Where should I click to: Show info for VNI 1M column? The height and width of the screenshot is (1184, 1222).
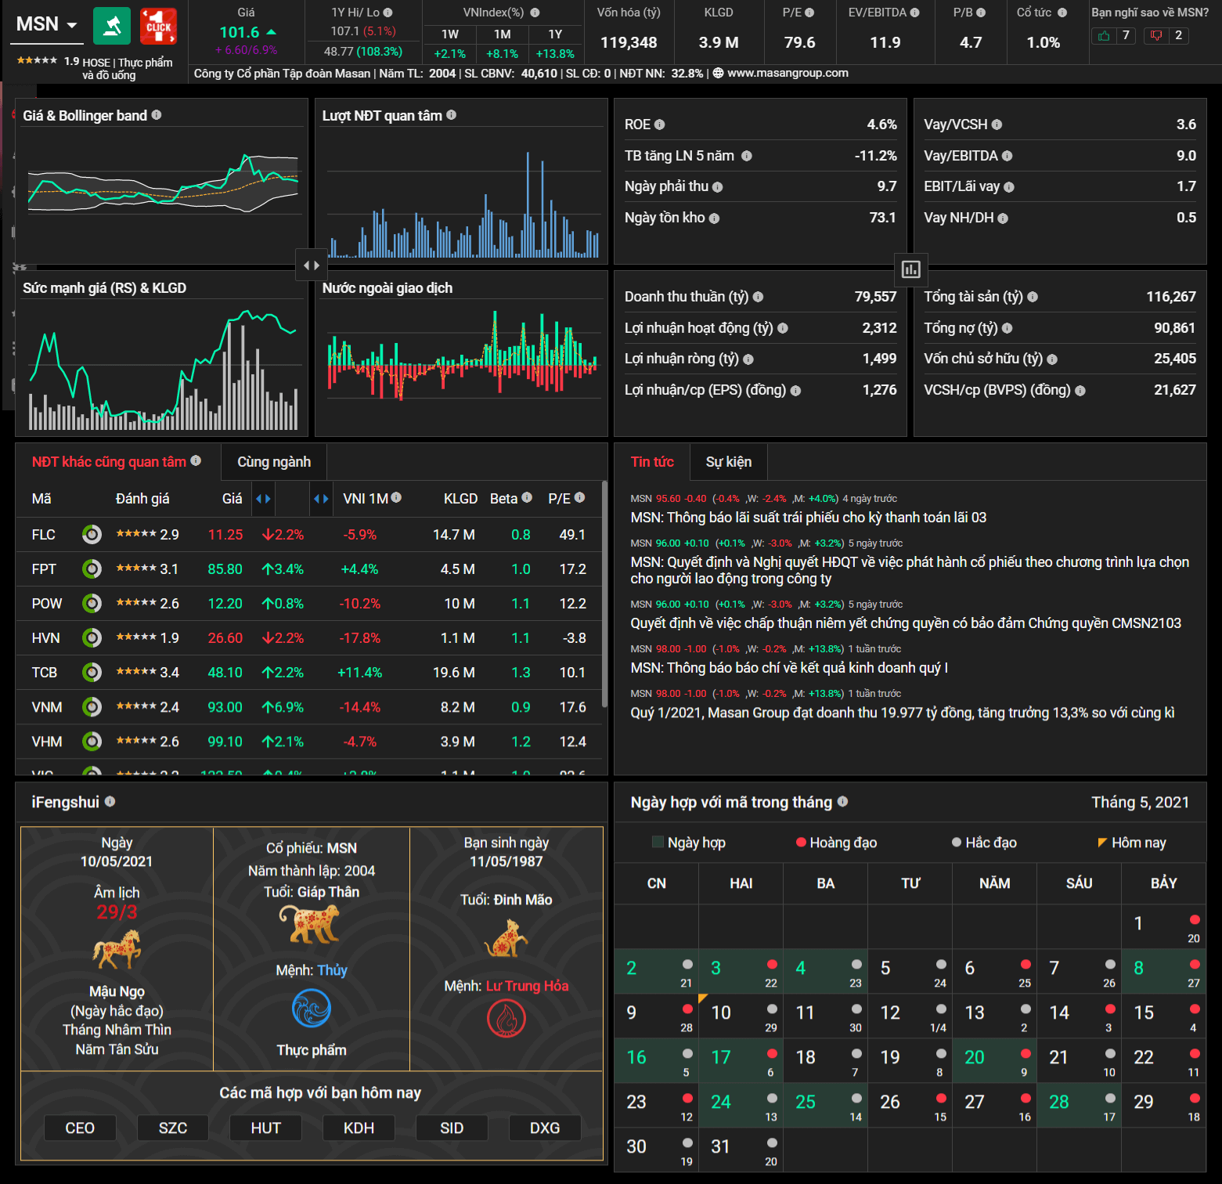[396, 497]
